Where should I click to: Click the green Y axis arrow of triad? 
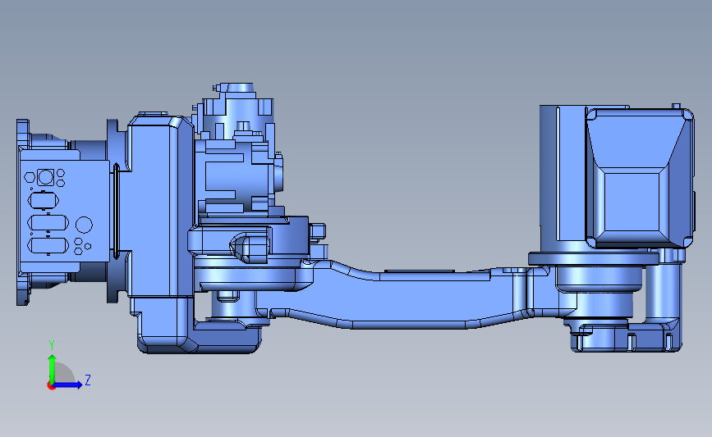pos(52,369)
